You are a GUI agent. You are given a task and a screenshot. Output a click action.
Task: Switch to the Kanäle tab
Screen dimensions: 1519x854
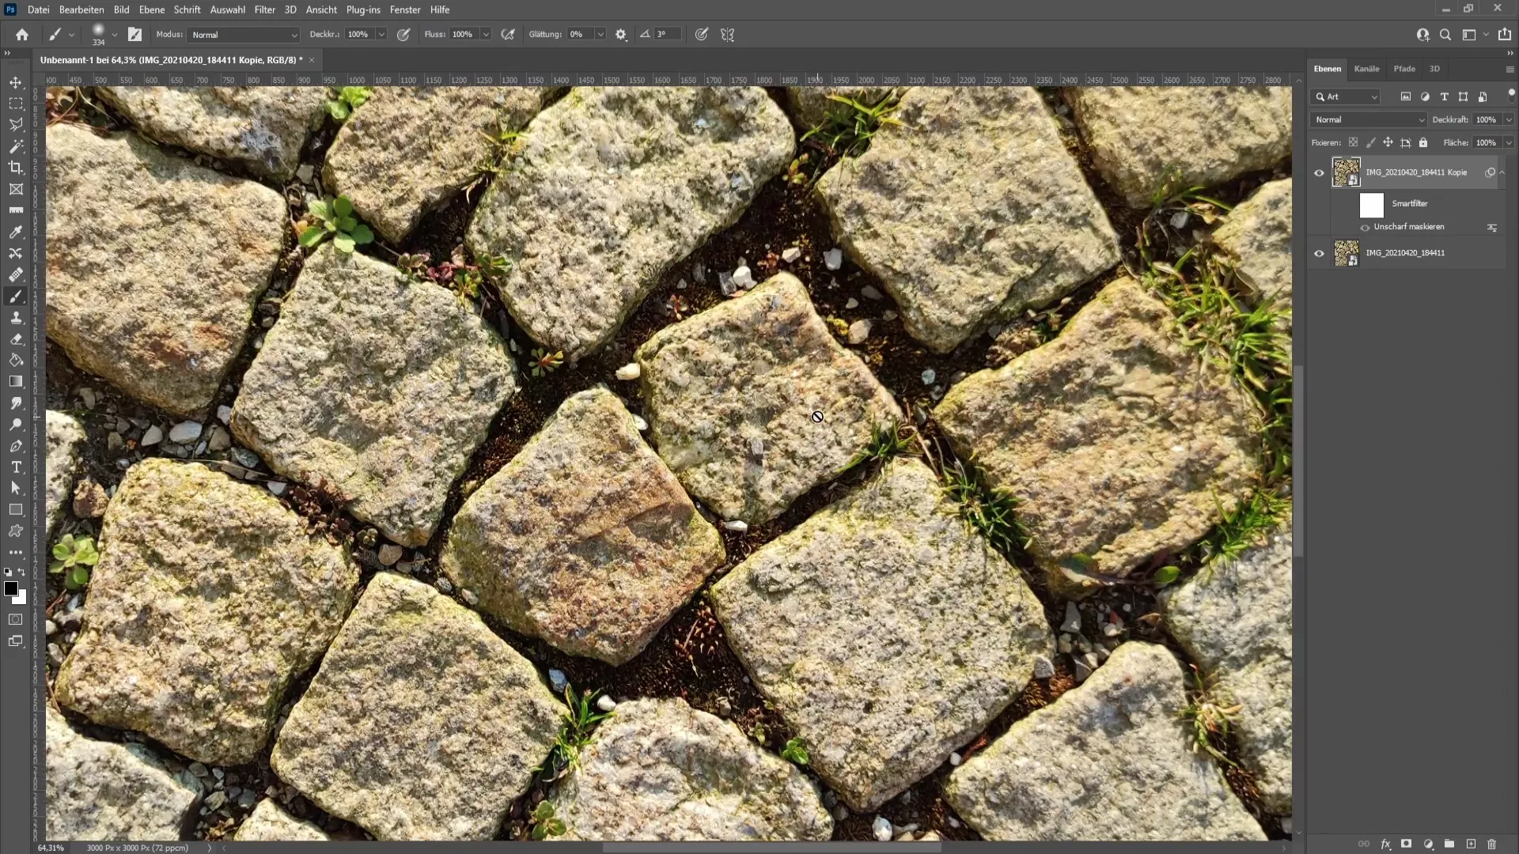click(x=1366, y=68)
